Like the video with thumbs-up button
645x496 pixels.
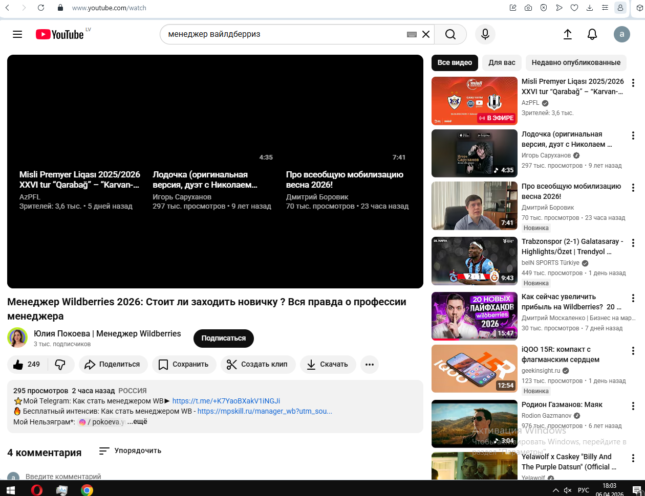coord(27,365)
